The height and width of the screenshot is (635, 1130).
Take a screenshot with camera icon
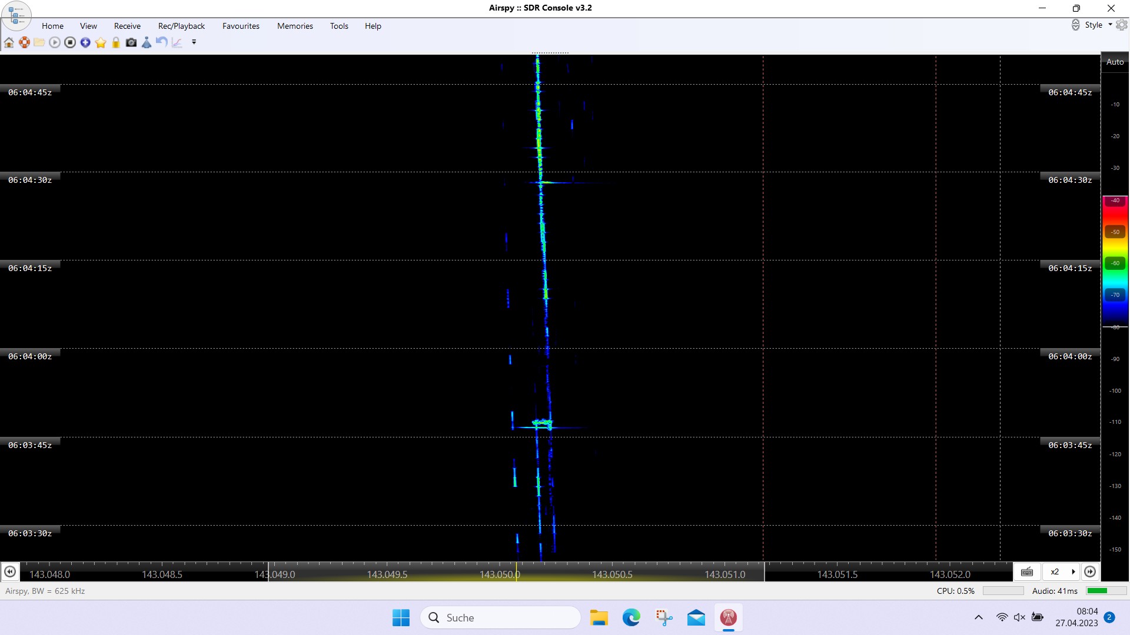[131, 42]
